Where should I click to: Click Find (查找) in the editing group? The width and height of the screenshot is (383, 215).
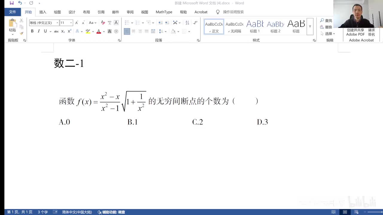point(326,21)
